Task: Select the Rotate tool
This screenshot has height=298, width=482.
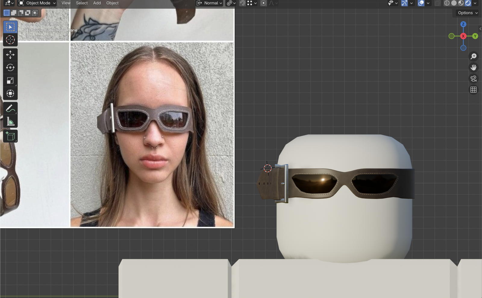Action: pyautogui.click(x=10, y=68)
